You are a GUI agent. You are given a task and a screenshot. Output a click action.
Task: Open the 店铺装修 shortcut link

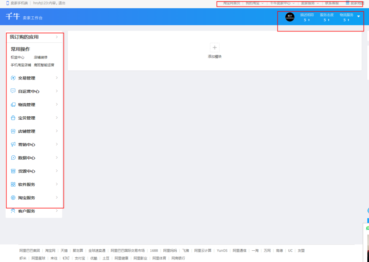click(x=41, y=57)
